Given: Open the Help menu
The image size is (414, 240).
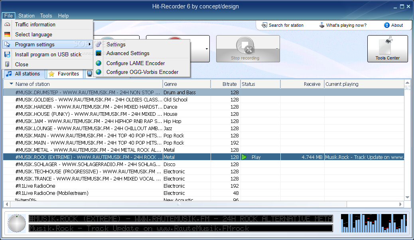Looking at the screenshot, I should click(x=63, y=16).
